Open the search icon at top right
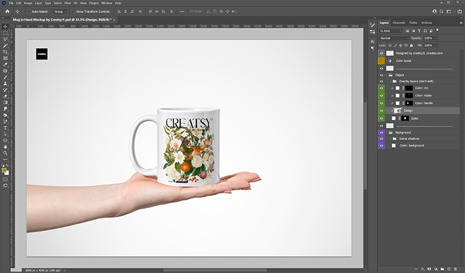465x273 pixels. (442, 12)
